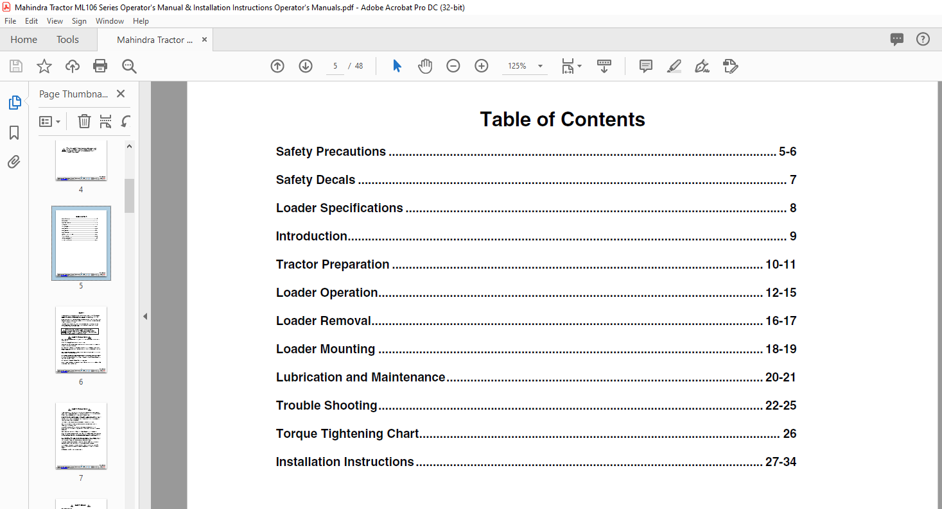Click the insert pages scissors icon
This screenshot has width=942, height=509.
(105, 121)
